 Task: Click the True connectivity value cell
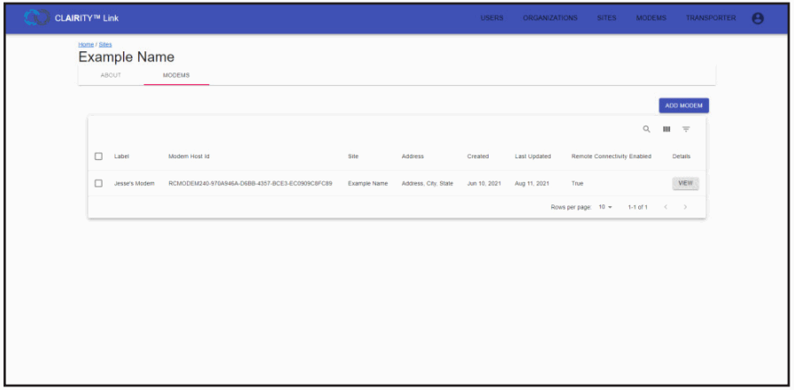pyautogui.click(x=577, y=183)
